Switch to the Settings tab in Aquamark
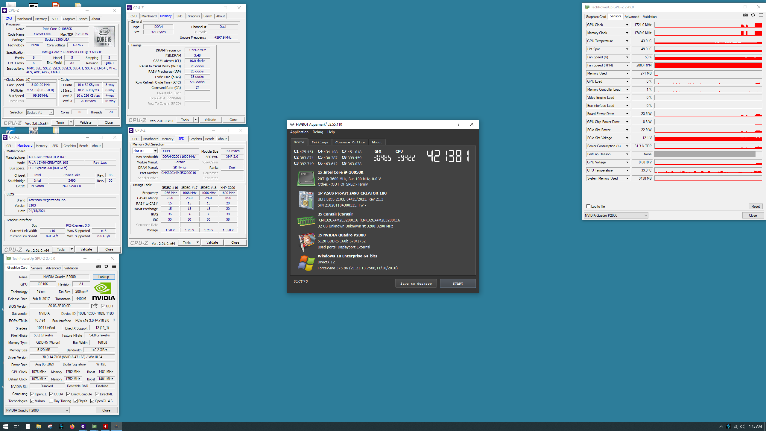Screen dimensions: 766x431 click(x=320, y=142)
